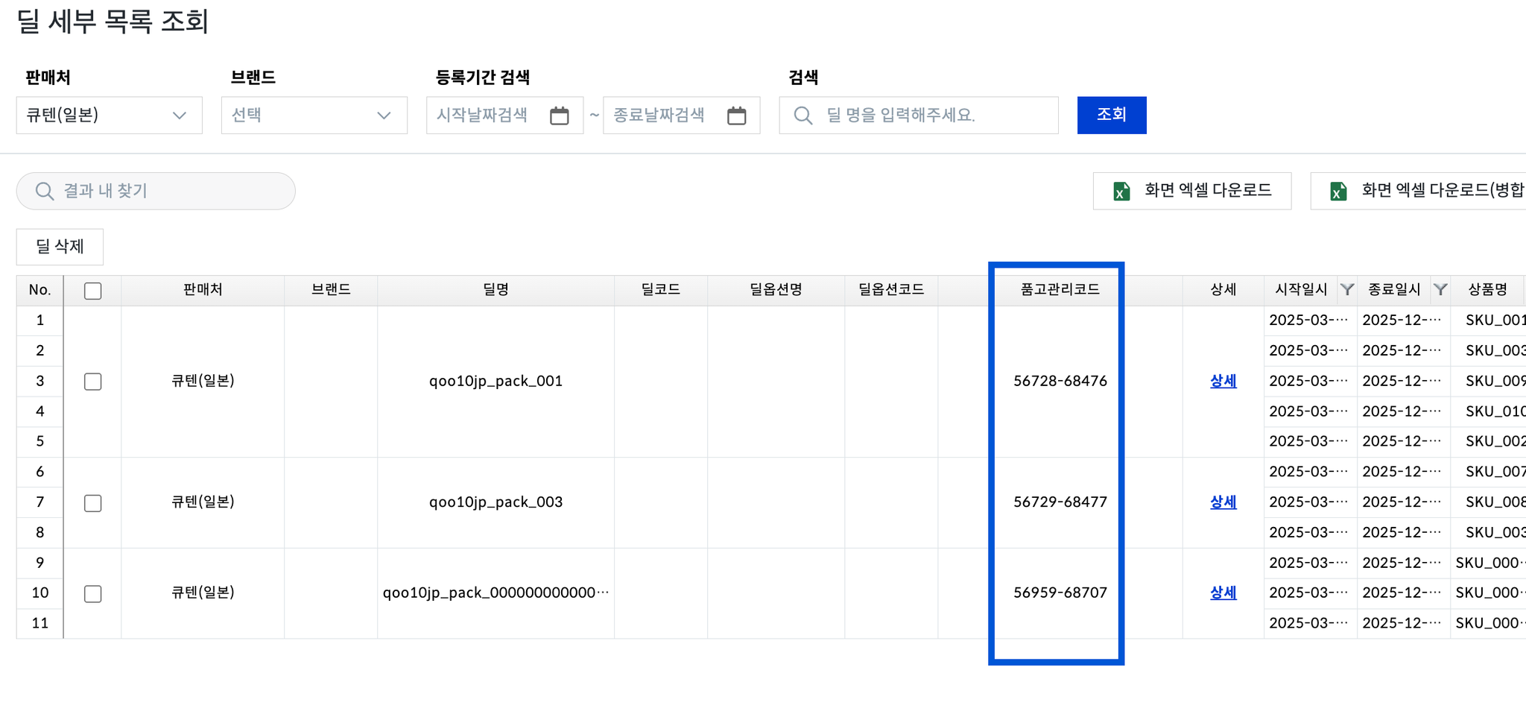
Task: Click the magnifier icon in deal name search
Action: [x=803, y=116]
